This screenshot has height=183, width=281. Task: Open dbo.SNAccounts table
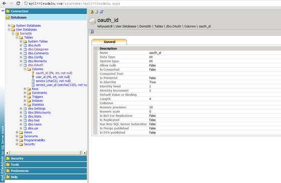tap(39, 112)
